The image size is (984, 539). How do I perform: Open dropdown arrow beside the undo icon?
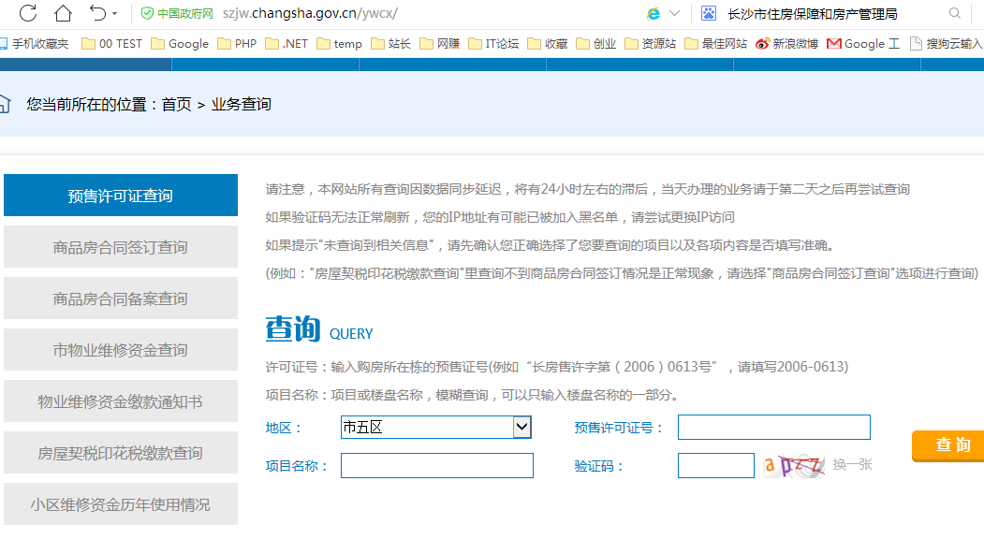point(115,14)
